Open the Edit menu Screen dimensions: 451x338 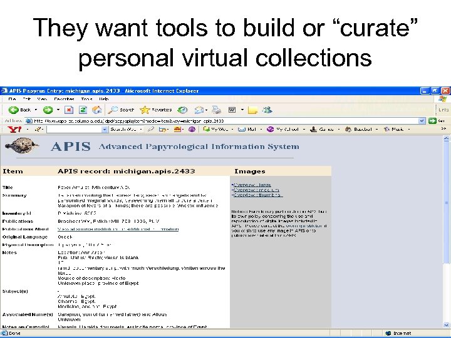click(x=27, y=99)
